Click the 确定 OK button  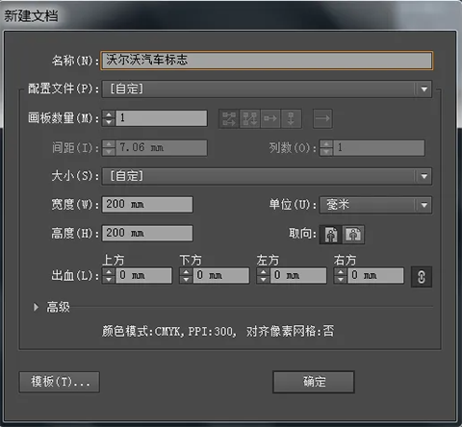(314, 382)
